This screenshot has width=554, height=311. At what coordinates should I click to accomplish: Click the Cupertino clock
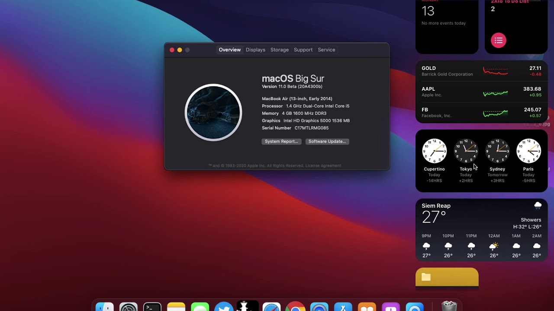[434, 151]
